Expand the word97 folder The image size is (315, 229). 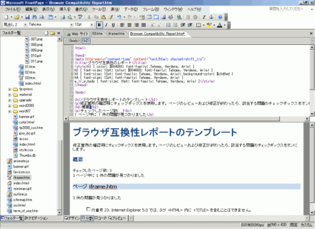point(10,111)
